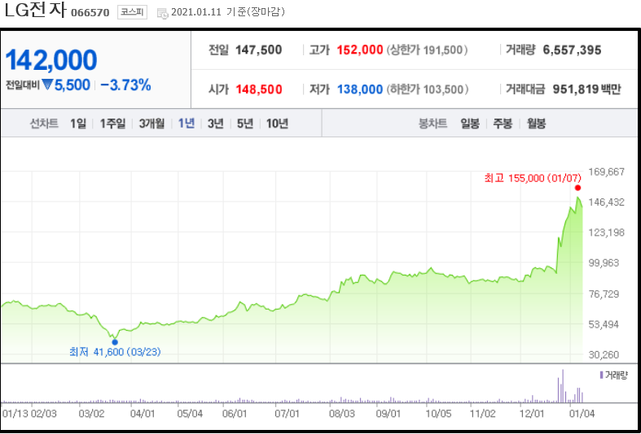Image resolution: width=641 pixels, height=434 pixels.
Task: Switch to the 3년 chart range
Action: [216, 124]
